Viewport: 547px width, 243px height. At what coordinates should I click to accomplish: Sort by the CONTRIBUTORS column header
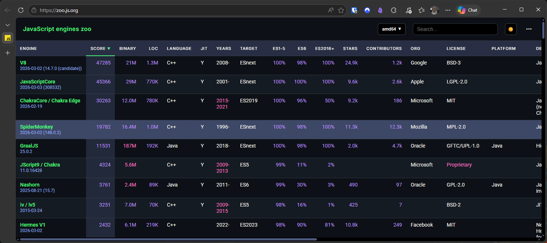click(384, 48)
